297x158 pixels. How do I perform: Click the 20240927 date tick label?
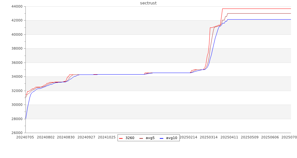point(86,137)
